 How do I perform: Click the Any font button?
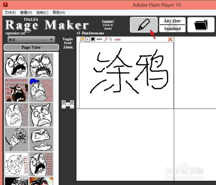coord(172,21)
